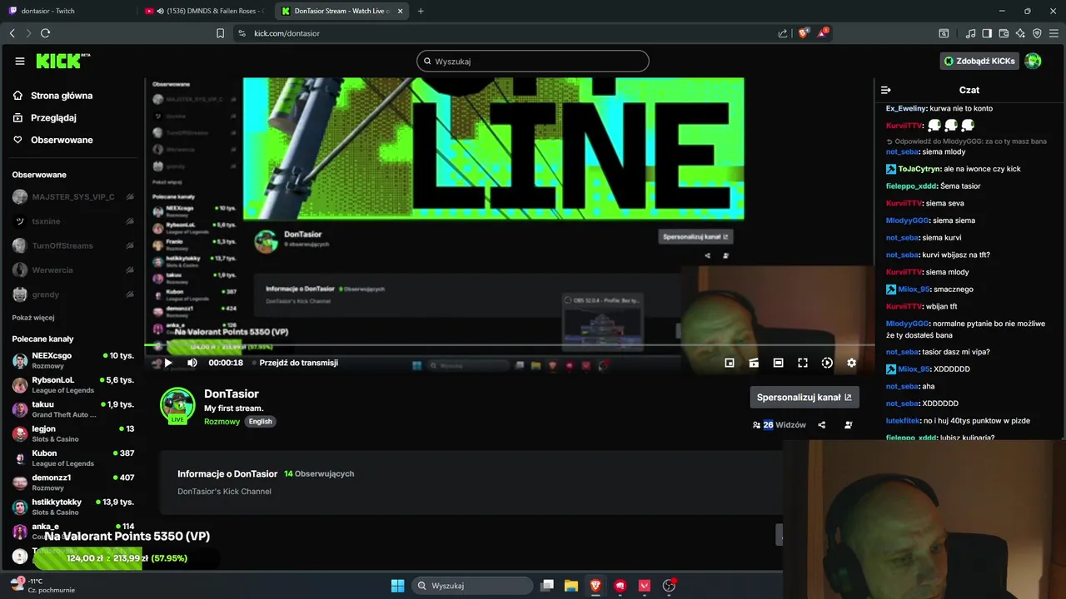Open Brave browser main menu
Image resolution: width=1066 pixels, height=599 pixels.
(1054, 33)
